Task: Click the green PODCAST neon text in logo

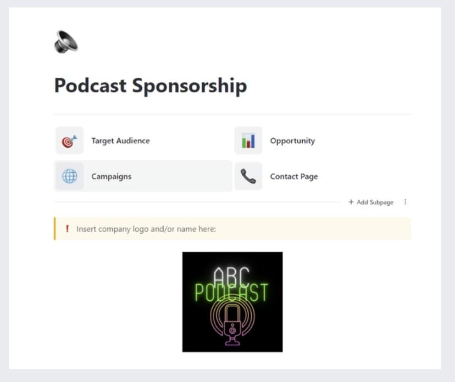Action: (x=231, y=293)
